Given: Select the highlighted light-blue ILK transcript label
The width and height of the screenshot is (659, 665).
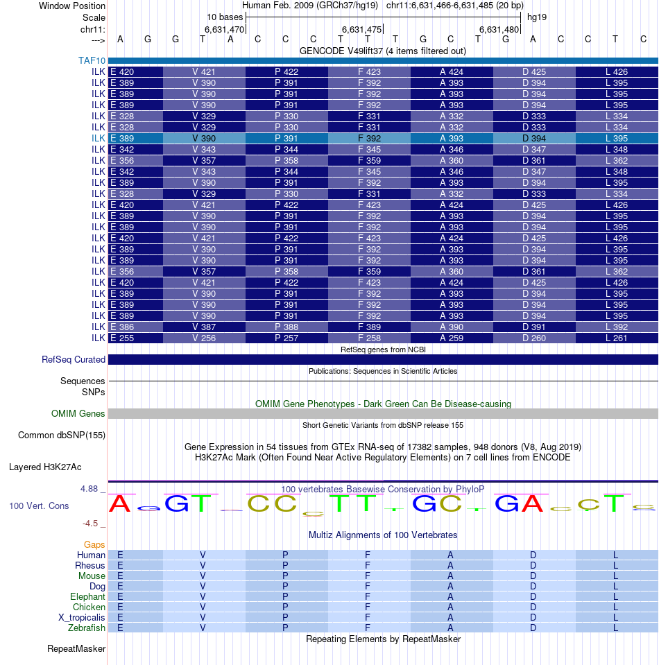Looking at the screenshot, I should point(98,138).
